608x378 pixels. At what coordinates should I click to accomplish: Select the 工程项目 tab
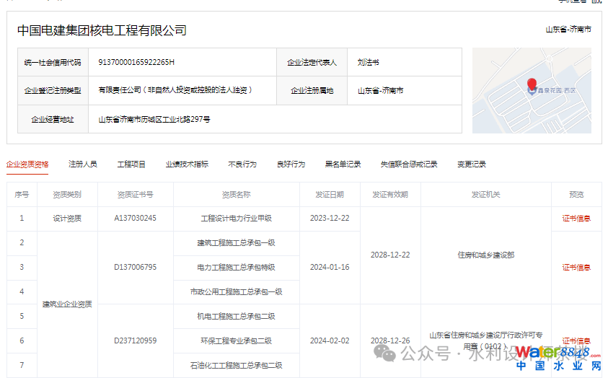click(x=131, y=164)
